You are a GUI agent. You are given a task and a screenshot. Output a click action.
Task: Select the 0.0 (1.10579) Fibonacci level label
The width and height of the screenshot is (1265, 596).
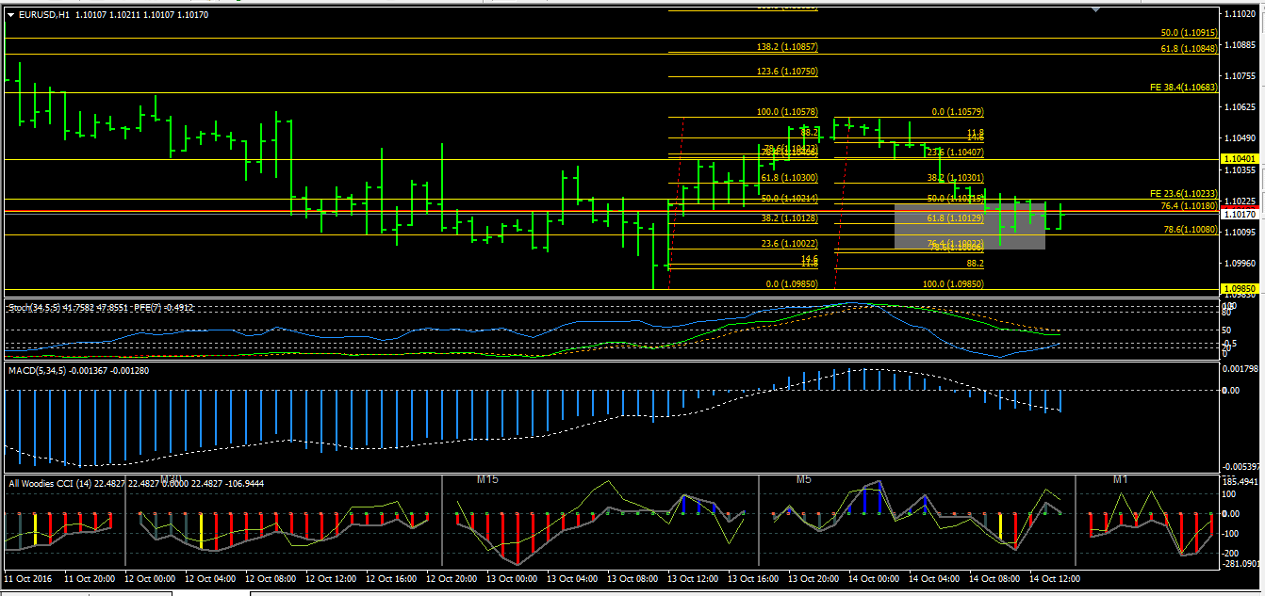click(958, 112)
